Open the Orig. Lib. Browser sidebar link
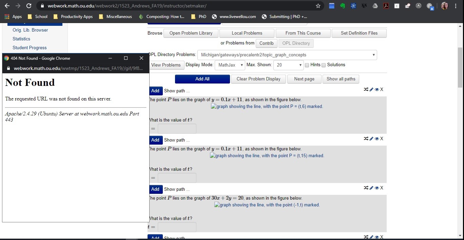The height and width of the screenshot is (240, 464). [x=30, y=30]
